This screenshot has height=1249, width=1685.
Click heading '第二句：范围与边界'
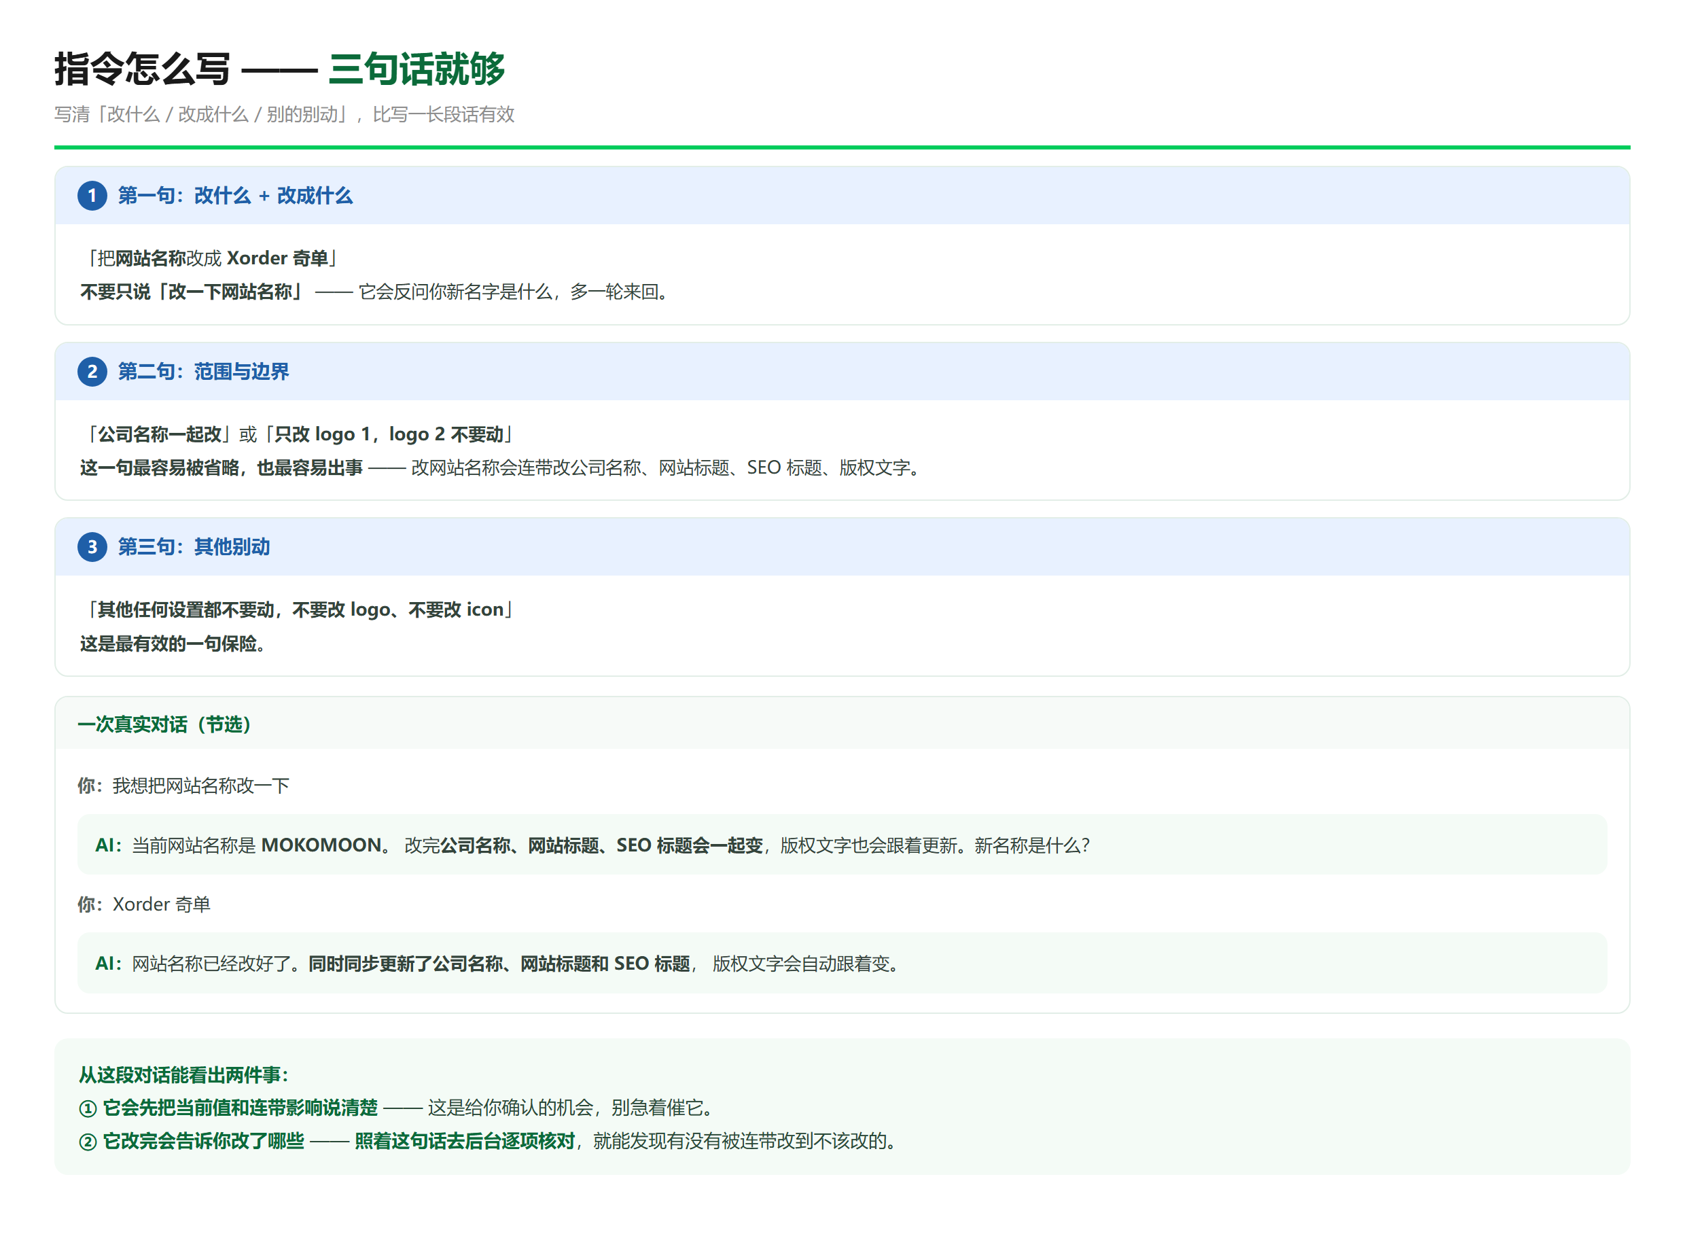(203, 371)
